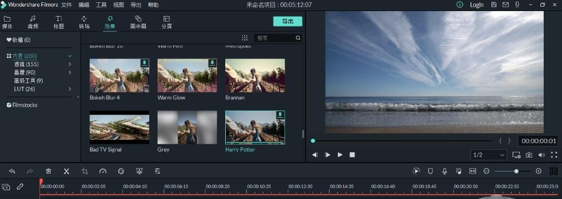Open the edit adjustments sliders icon
Image resolution: width=562 pixels, height=199 pixels.
click(x=158, y=171)
